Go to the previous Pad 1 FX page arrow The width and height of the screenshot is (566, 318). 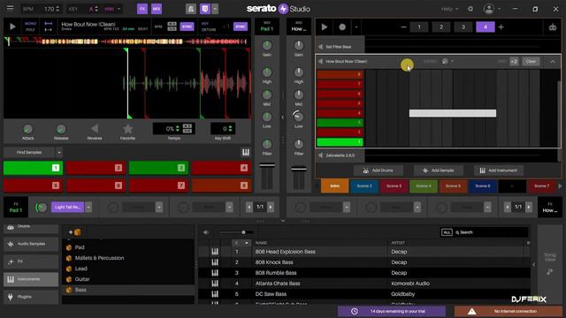pos(249,207)
